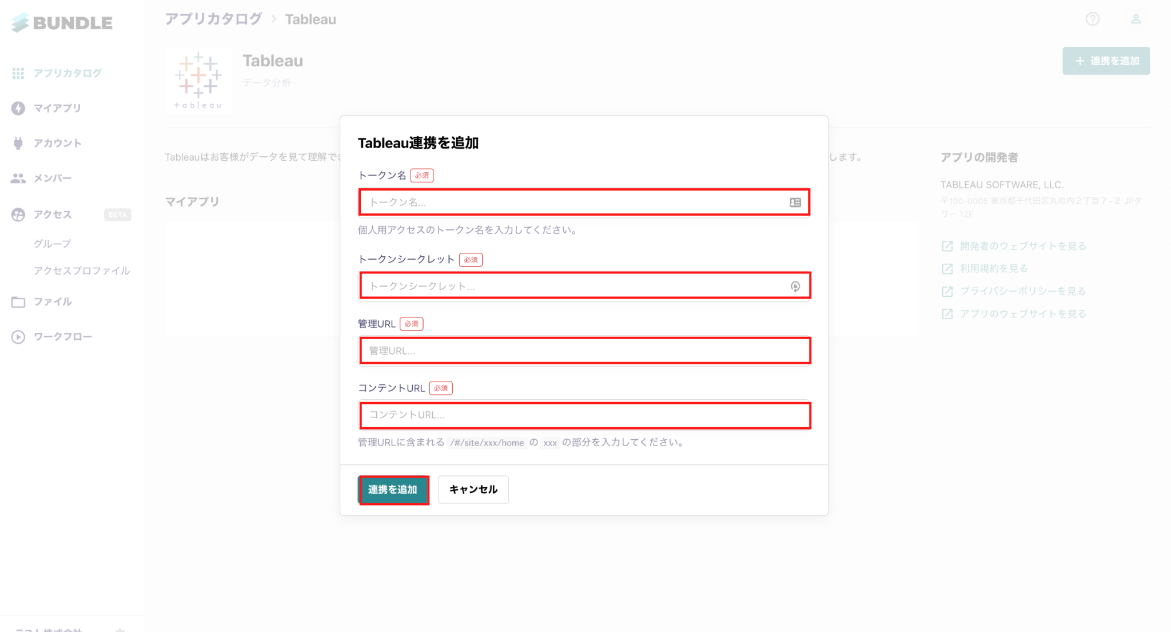Open アカウント in the sidebar
Screen dimensions: 1171x632
click(x=57, y=143)
